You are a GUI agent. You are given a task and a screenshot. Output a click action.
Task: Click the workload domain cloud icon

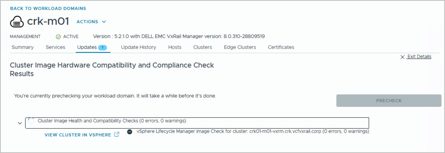click(17, 22)
